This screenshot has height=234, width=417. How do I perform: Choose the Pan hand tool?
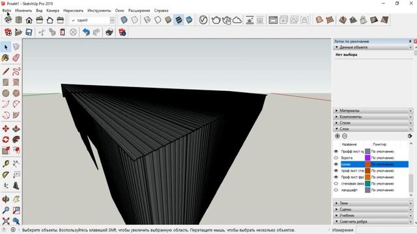pos(16,200)
